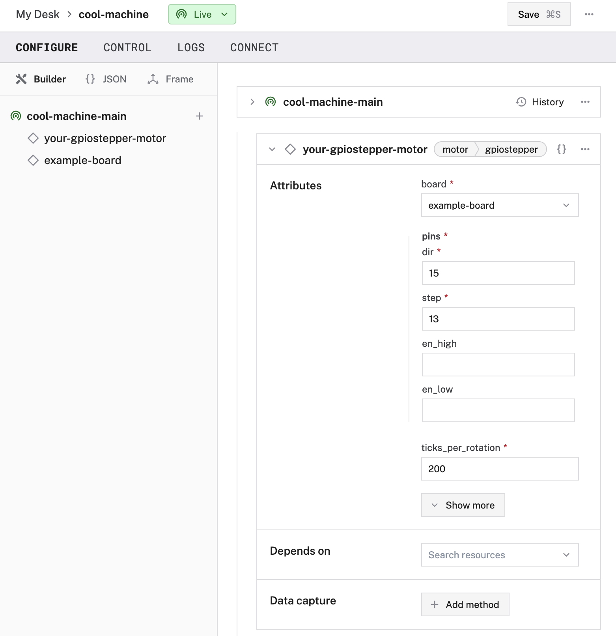Click the Save button
This screenshot has width=616, height=636.
click(x=539, y=14)
